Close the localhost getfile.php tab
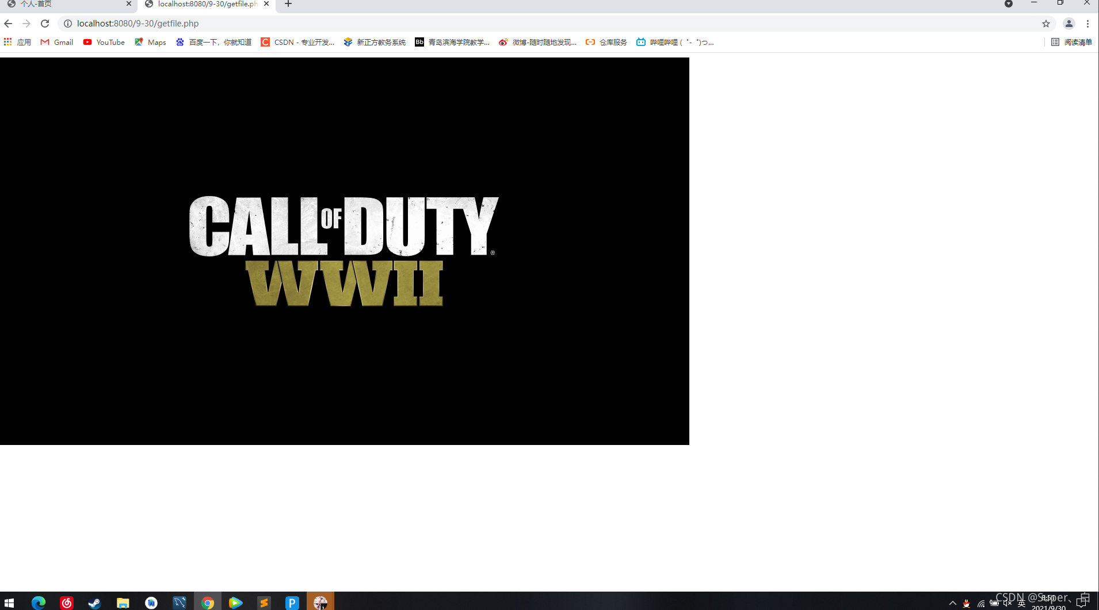This screenshot has height=610, width=1099. 266,3
